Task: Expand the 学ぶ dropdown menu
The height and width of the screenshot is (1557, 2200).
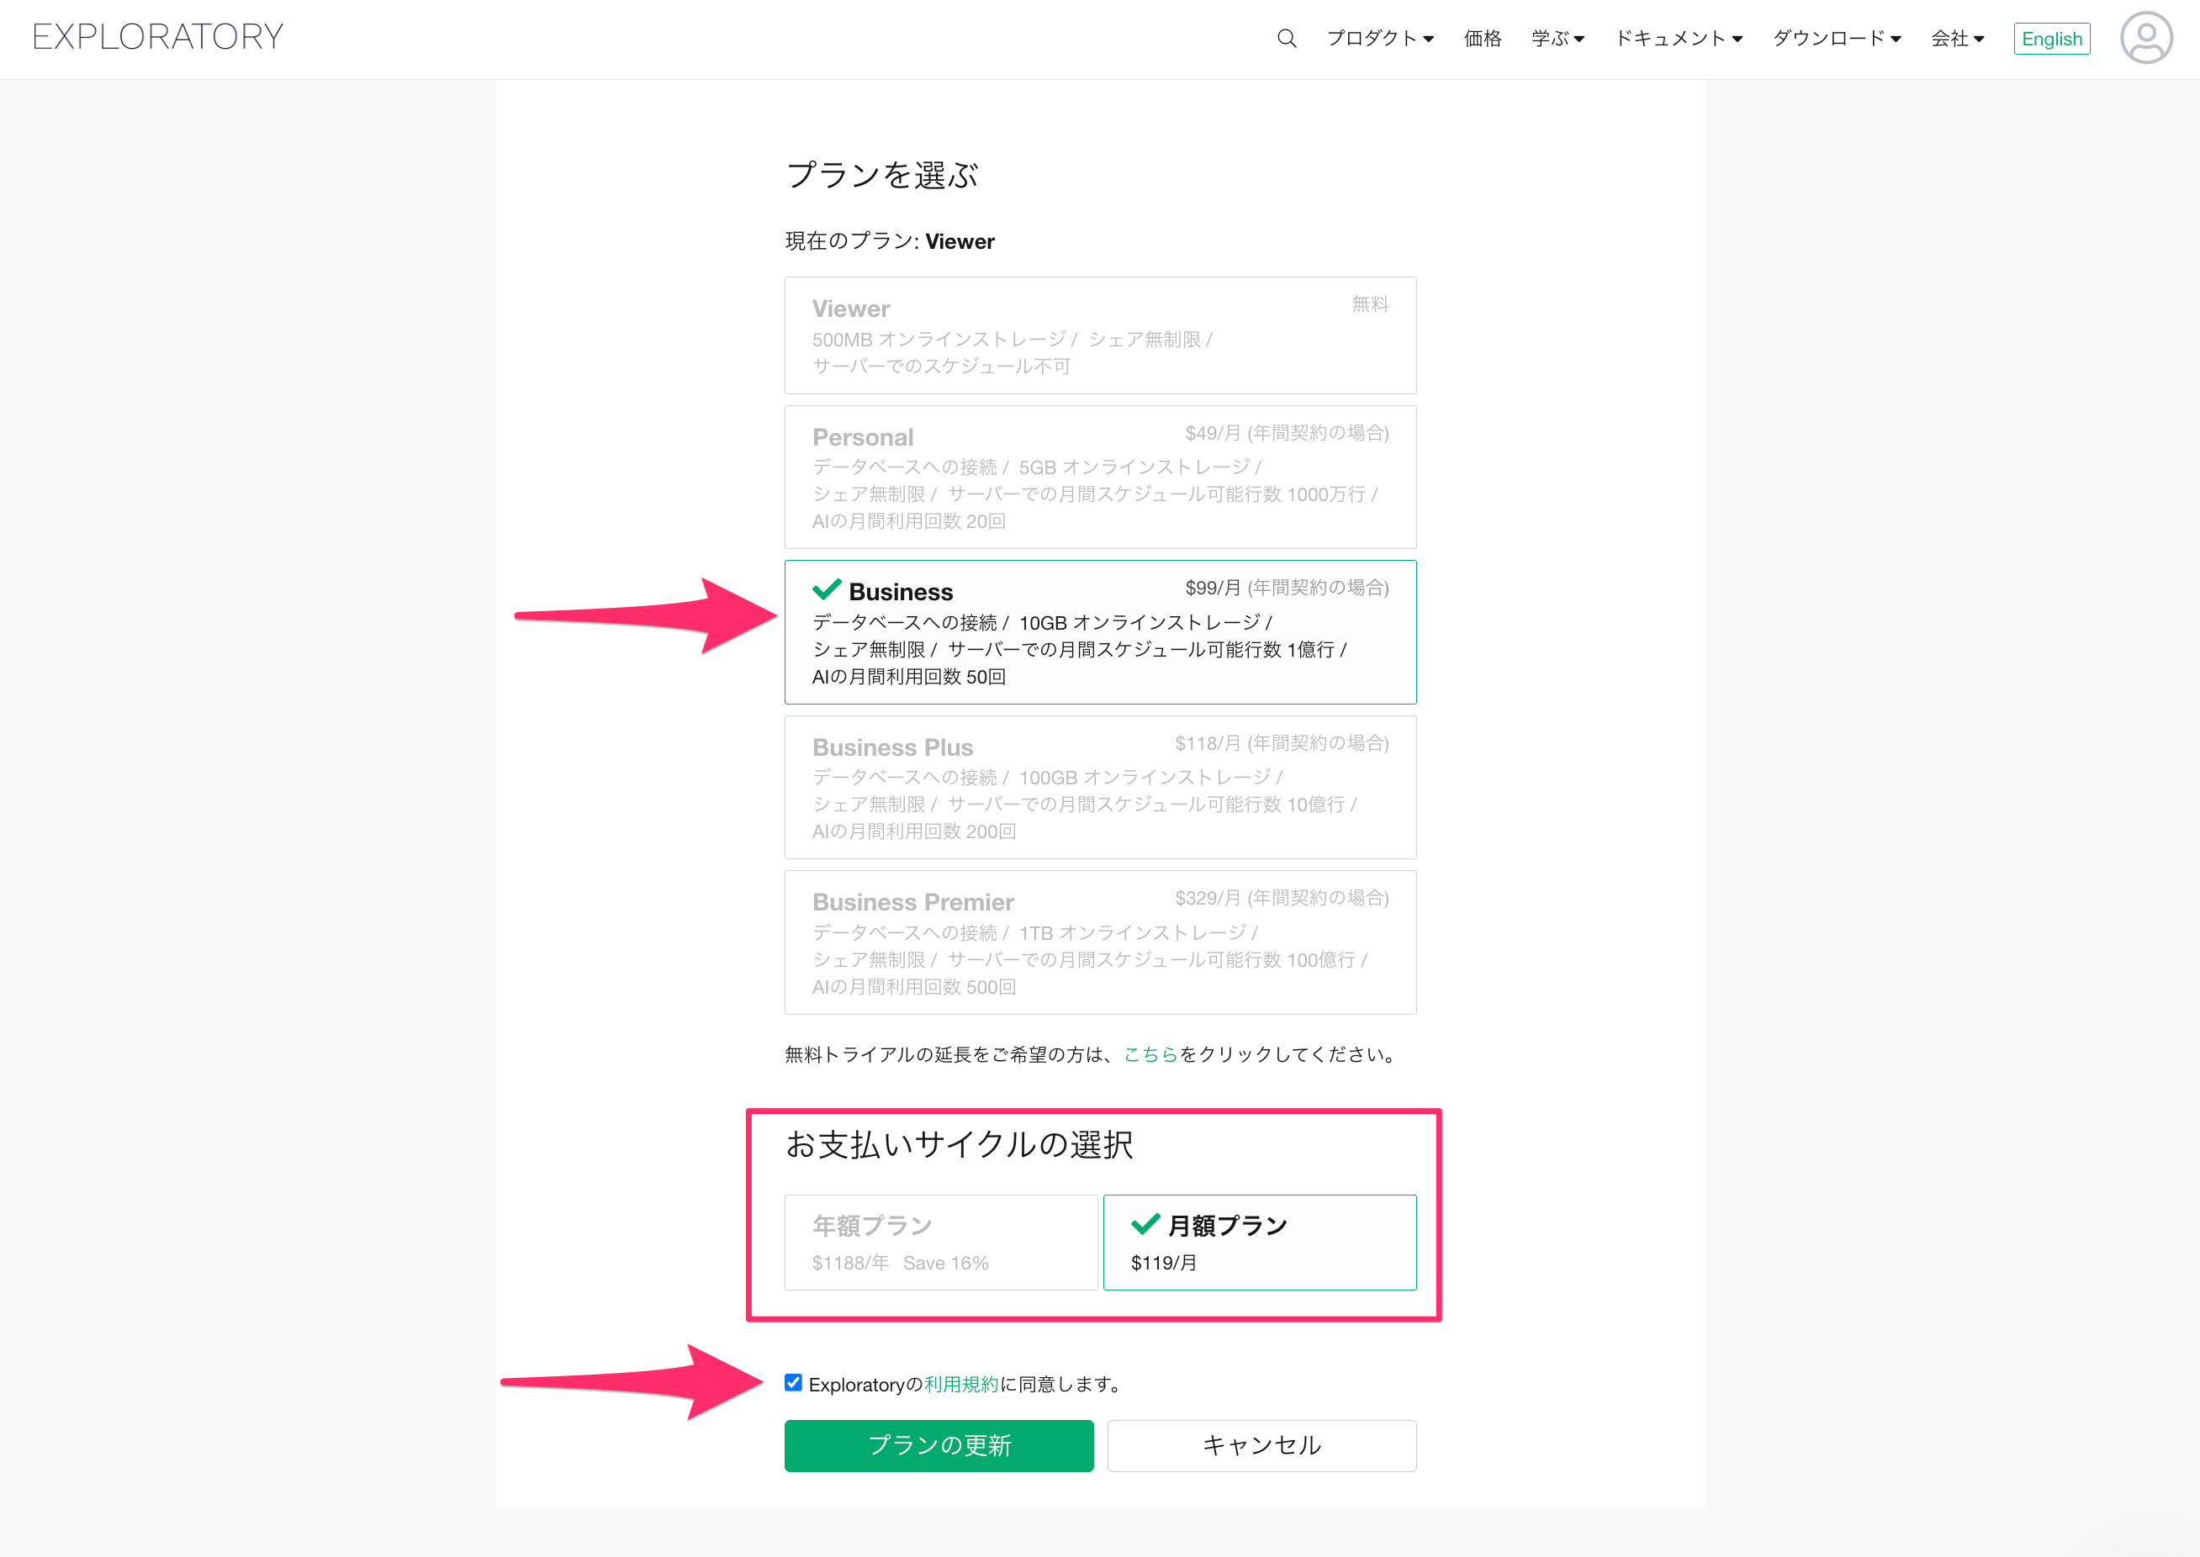Action: tap(1557, 39)
